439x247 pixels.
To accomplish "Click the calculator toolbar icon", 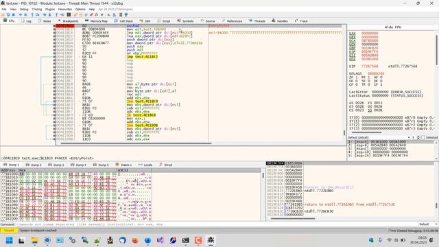I will pos(121,14).
